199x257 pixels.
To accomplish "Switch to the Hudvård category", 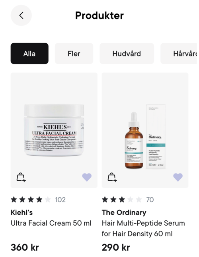I will (x=127, y=54).
